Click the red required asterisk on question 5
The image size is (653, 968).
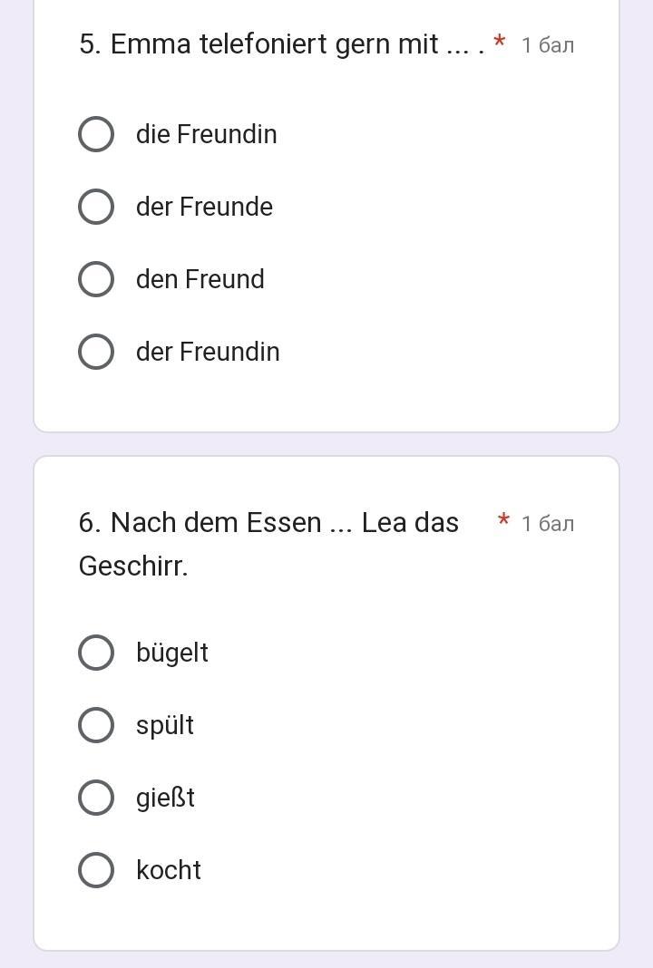[x=500, y=43]
